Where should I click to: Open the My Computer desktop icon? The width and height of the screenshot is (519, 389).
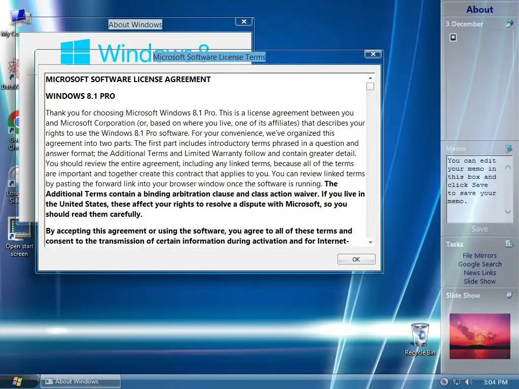19,17
